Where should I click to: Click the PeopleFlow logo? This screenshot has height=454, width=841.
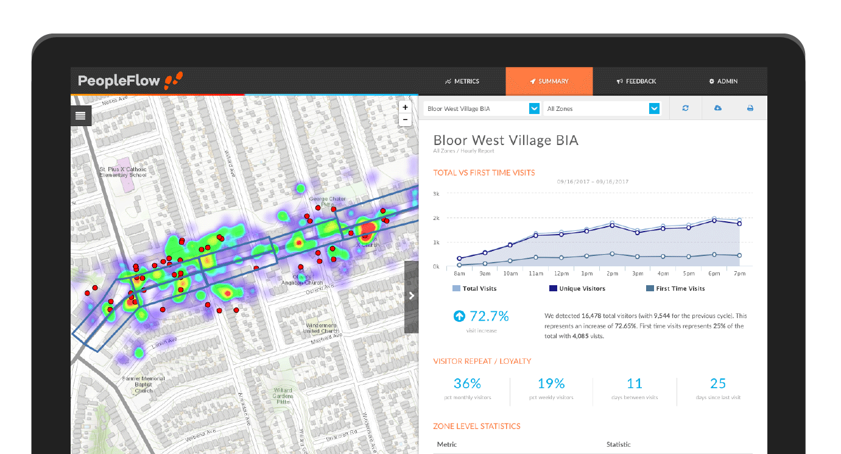pos(130,80)
